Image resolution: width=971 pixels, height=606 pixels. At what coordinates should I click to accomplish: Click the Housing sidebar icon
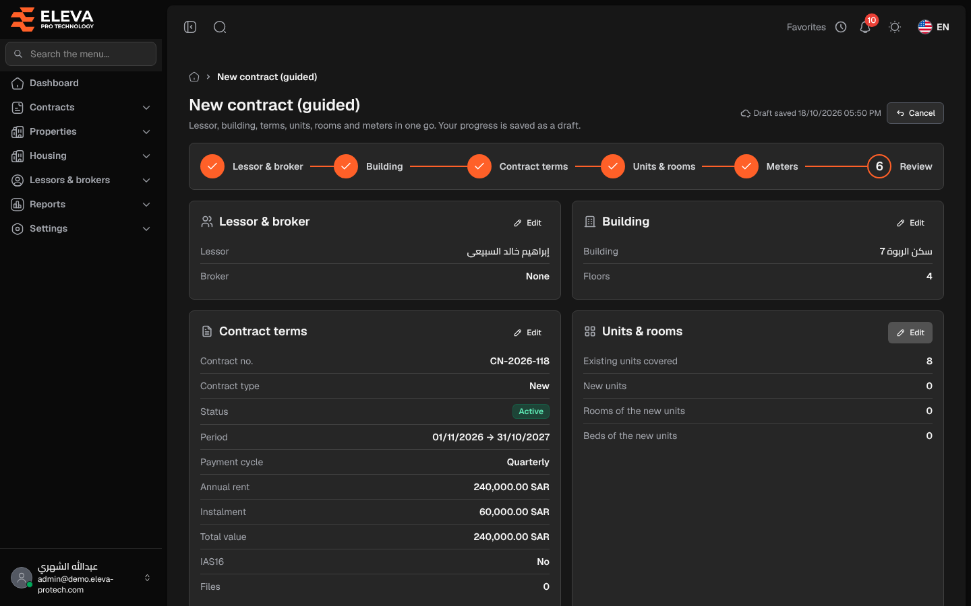point(18,156)
